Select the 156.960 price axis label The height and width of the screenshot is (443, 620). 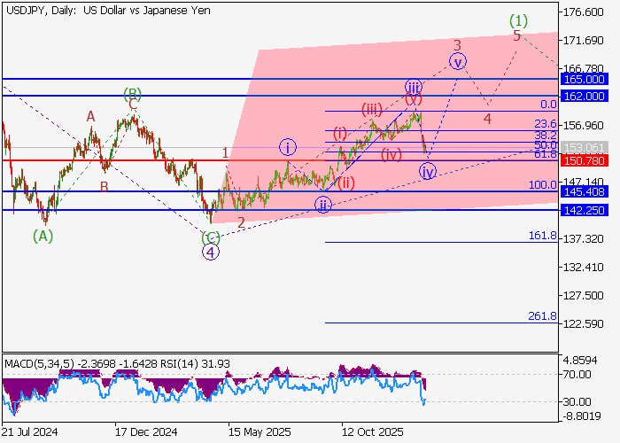[583, 126]
